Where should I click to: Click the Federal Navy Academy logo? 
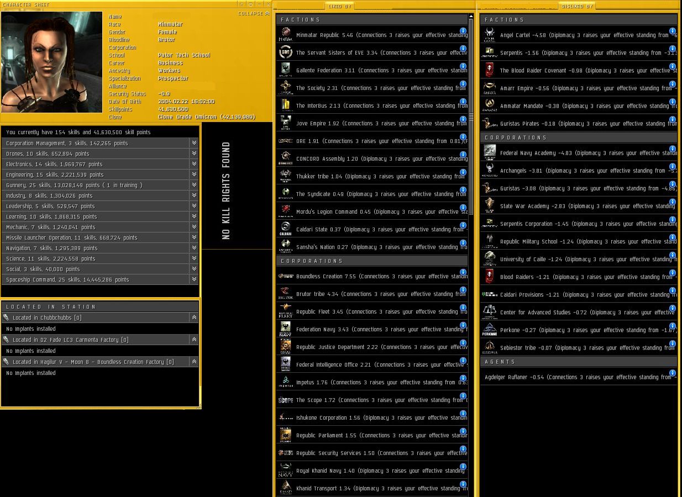[489, 153]
